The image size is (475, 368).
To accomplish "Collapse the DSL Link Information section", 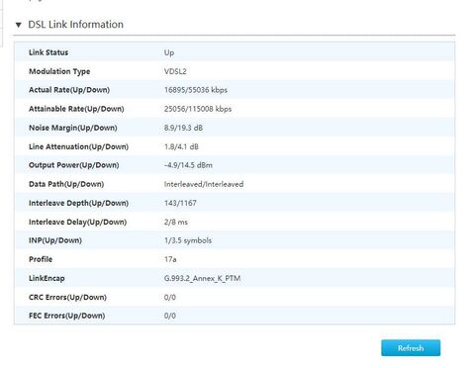I will tap(19, 25).
